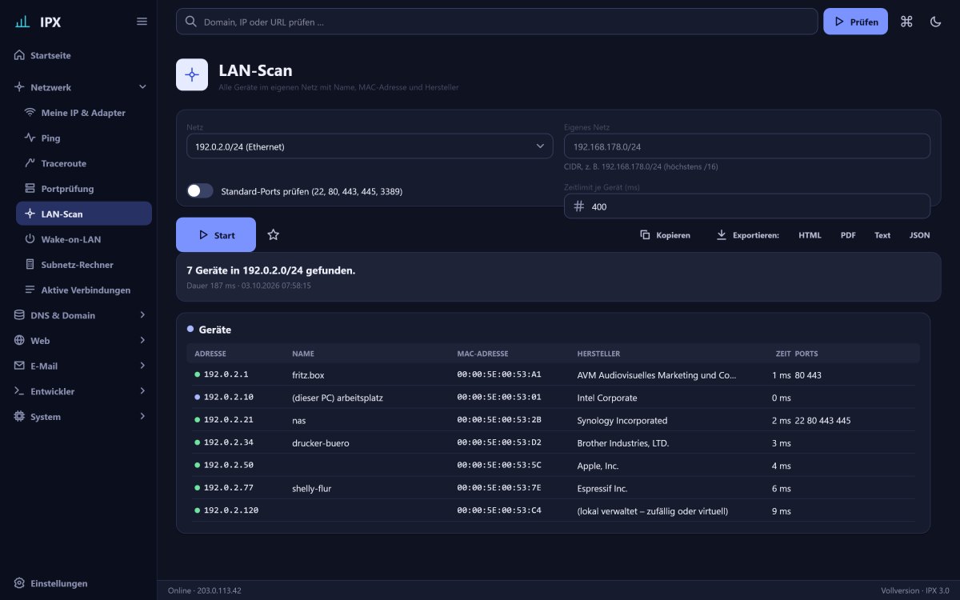Toggle dark mode moon icon
The height and width of the screenshot is (600, 960).
935,22
